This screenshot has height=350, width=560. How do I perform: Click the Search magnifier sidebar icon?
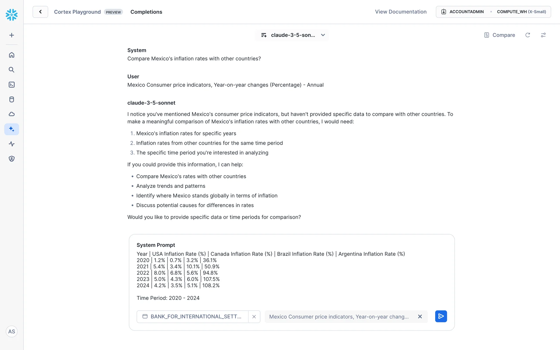(x=12, y=70)
